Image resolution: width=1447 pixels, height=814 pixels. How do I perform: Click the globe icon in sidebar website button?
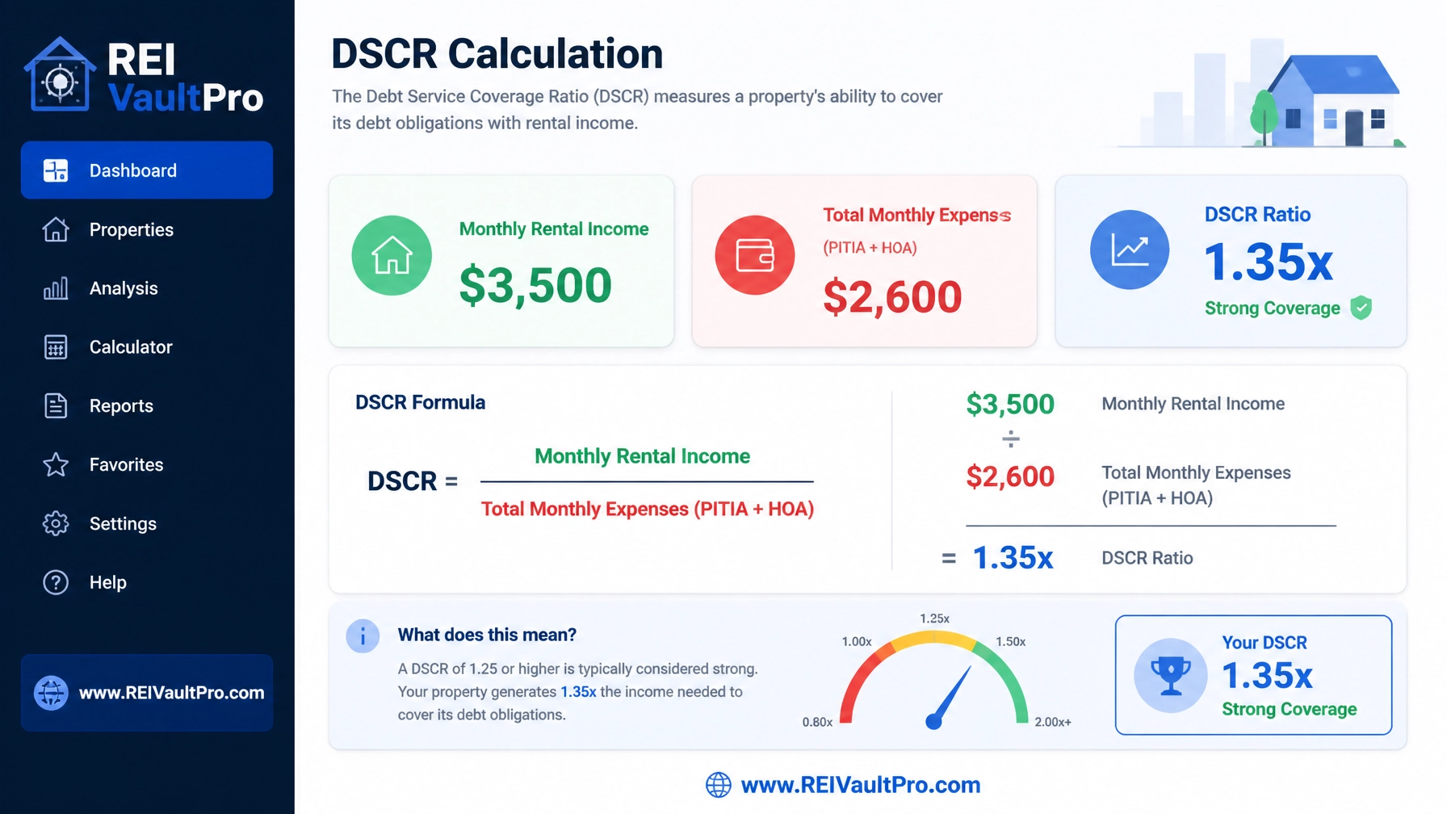pyautogui.click(x=51, y=693)
